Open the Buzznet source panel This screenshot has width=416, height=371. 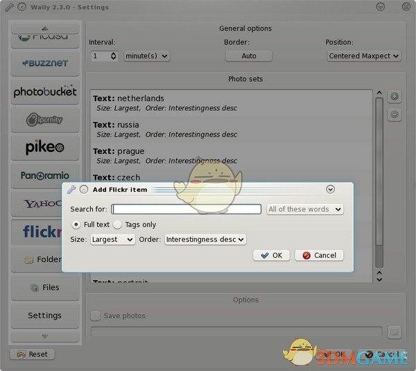click(x=45, y=63)
